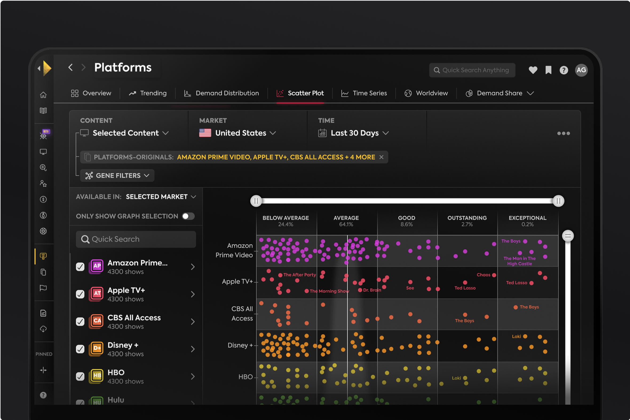Image resolution: width=630 pixels, height=420 pixels.
Task: Open the AG user avatar menu
Action: 581,70
